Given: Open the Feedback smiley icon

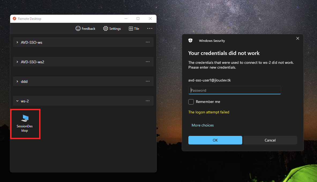Looking at the screenshot, I should tap(78, 28).
